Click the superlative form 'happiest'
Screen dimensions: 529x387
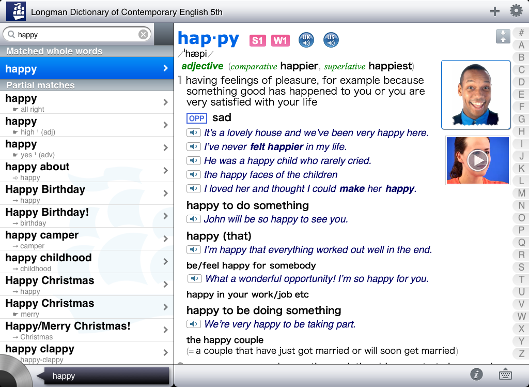pos(390,66)
